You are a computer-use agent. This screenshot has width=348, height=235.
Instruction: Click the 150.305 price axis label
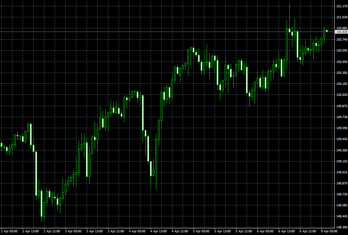point(342,73)
